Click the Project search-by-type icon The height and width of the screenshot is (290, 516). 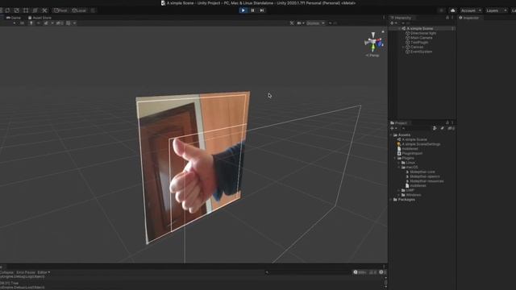pyautogui.click(x=435, y=128)
